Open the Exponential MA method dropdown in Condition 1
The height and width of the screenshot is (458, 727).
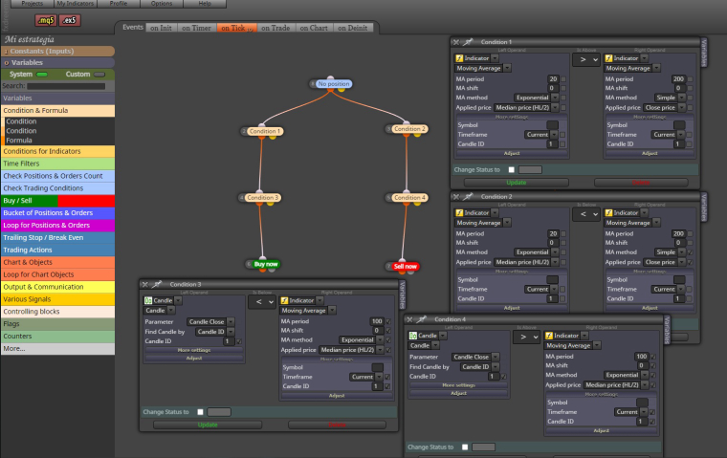pyautogui.click(x=537, y=98)
